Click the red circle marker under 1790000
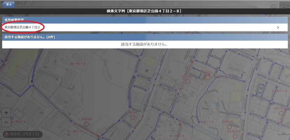Image resolution: width=290 pixels, height=140 pixels. pyautogui.click(x=87, y=124)
